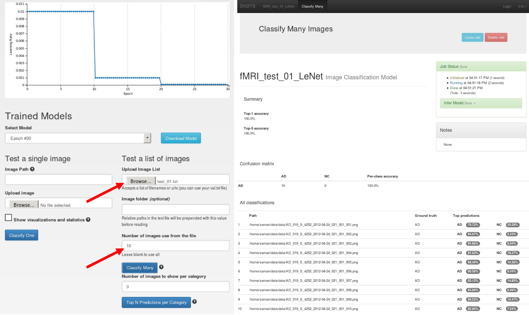This screenshot has width=529, height=315.
Task: Expand the Infer Model Done dropdown
Action: (481, 103)
